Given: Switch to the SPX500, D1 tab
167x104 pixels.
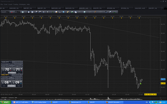Looking at the screenshot, I should (x=127, y=8).
